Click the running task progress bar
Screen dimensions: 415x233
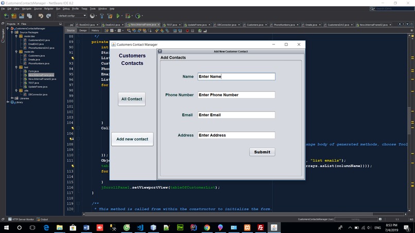(356, 219)
